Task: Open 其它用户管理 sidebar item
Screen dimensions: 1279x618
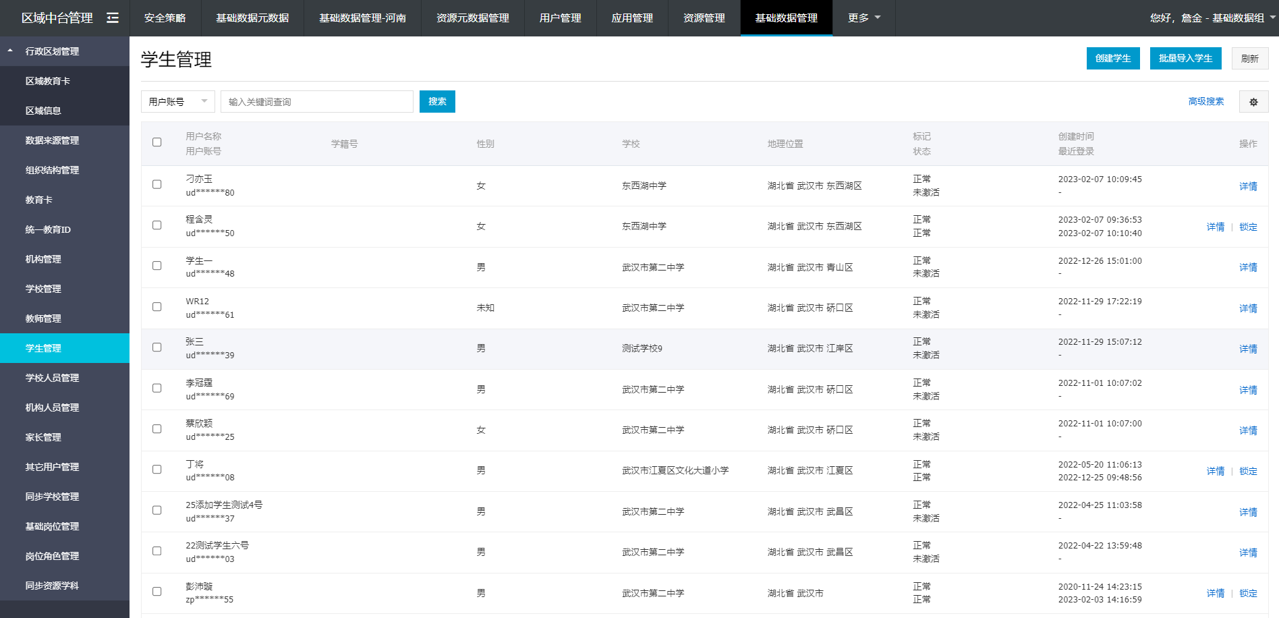Action: [x=65, y=467]
